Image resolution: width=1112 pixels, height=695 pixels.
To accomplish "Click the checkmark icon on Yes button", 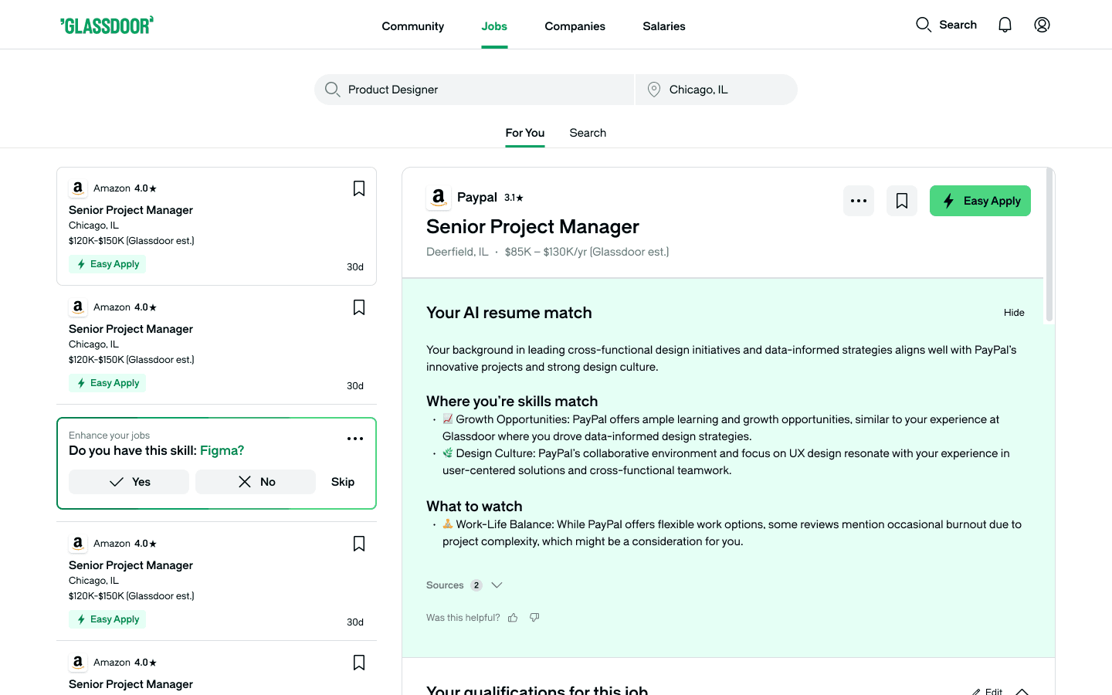I will pyautogui.click(x=117, y=482).
